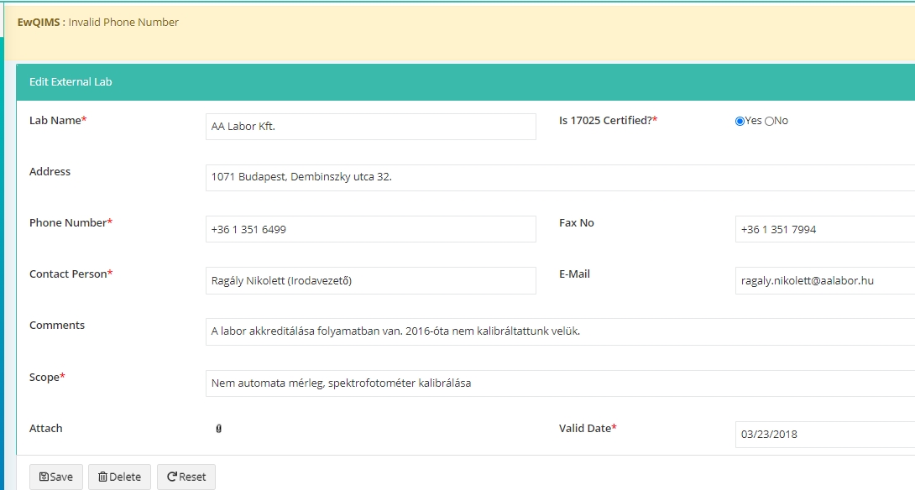Screen dimensions: 915x490
Task: Click the Comments label
Action: click(56, 325)
